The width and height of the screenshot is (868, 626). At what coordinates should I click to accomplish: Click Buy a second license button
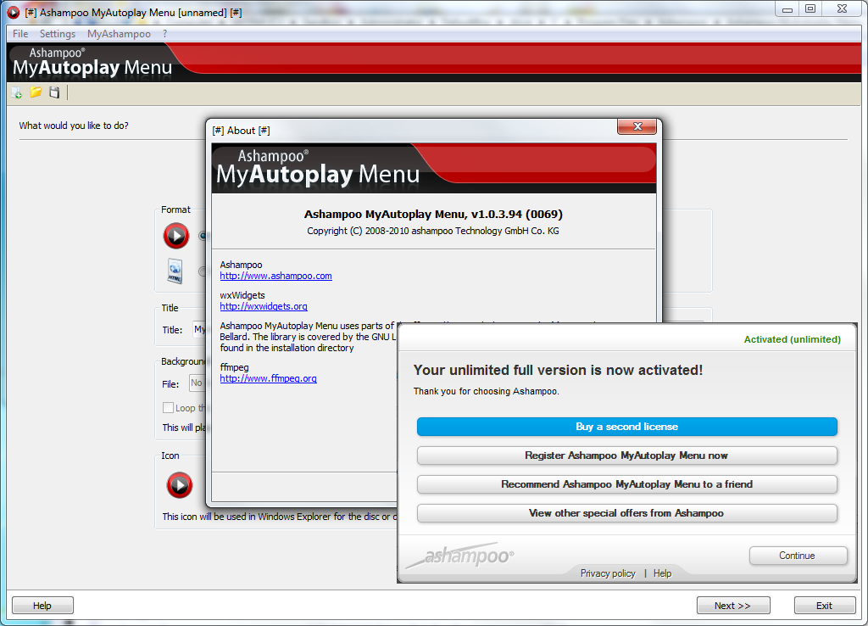click(626, 427)
